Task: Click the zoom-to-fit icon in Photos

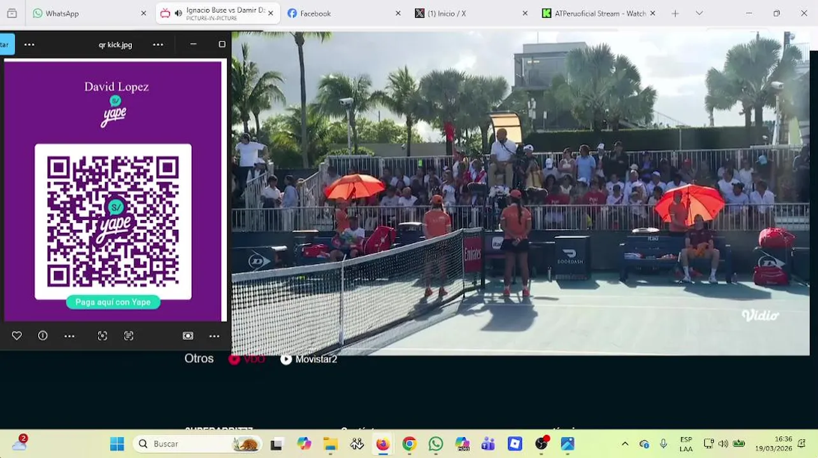Action: point(188,336)
